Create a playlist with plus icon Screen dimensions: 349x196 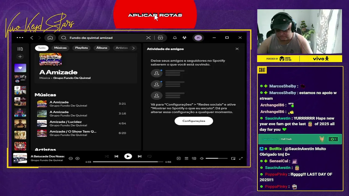[20, 57]
